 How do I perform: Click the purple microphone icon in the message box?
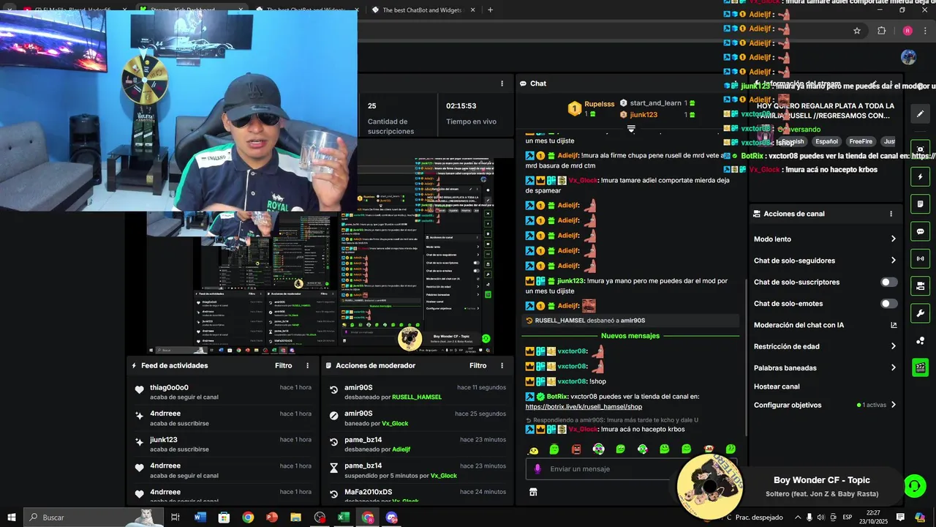point(537,469)
